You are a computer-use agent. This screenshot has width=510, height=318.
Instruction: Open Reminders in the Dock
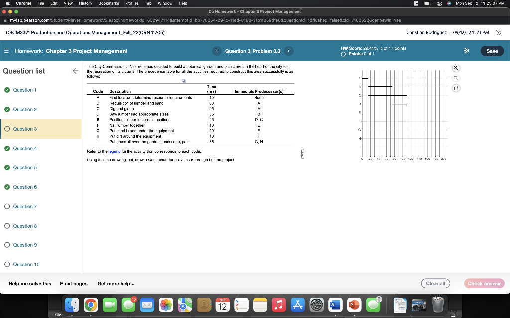coord(242,305)
